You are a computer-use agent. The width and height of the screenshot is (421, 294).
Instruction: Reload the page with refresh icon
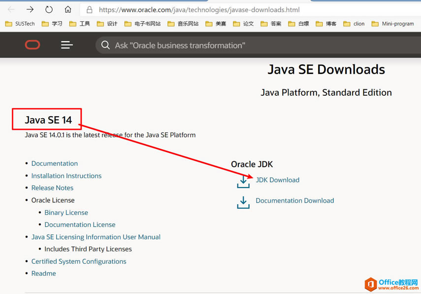[49, 10]
